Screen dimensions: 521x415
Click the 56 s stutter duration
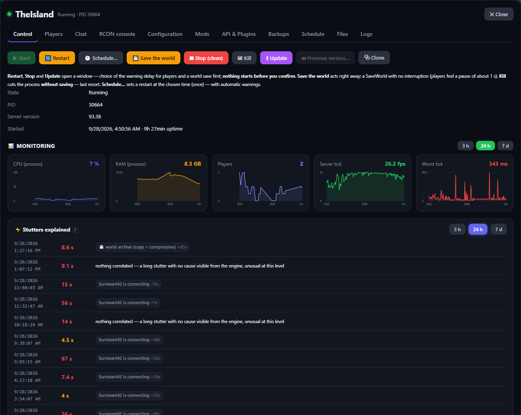[67, 303]
